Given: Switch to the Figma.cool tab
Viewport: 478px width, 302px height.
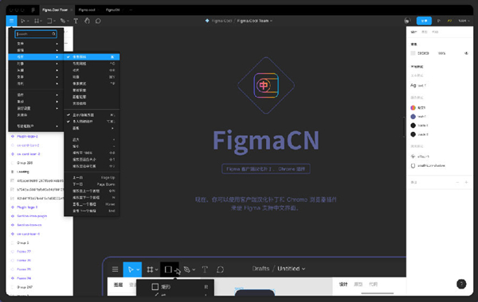Looking at the screenshot, I should [x=87, y=10].
